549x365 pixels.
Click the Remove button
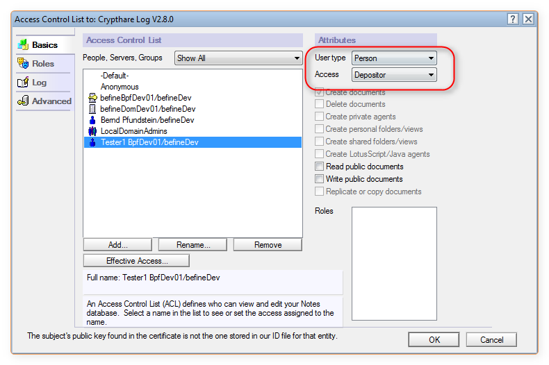click(x=268, y=245)
